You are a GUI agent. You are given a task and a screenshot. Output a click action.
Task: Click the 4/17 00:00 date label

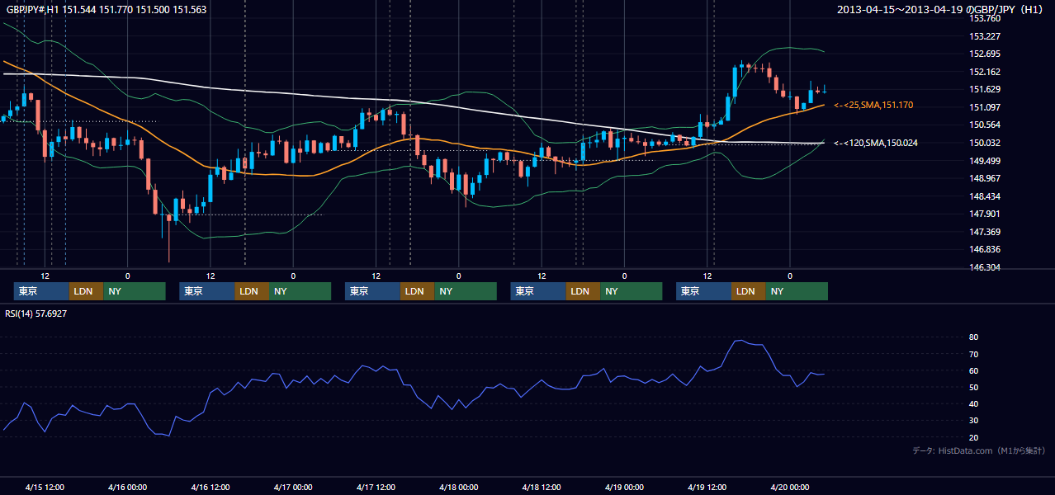(293, 488)
